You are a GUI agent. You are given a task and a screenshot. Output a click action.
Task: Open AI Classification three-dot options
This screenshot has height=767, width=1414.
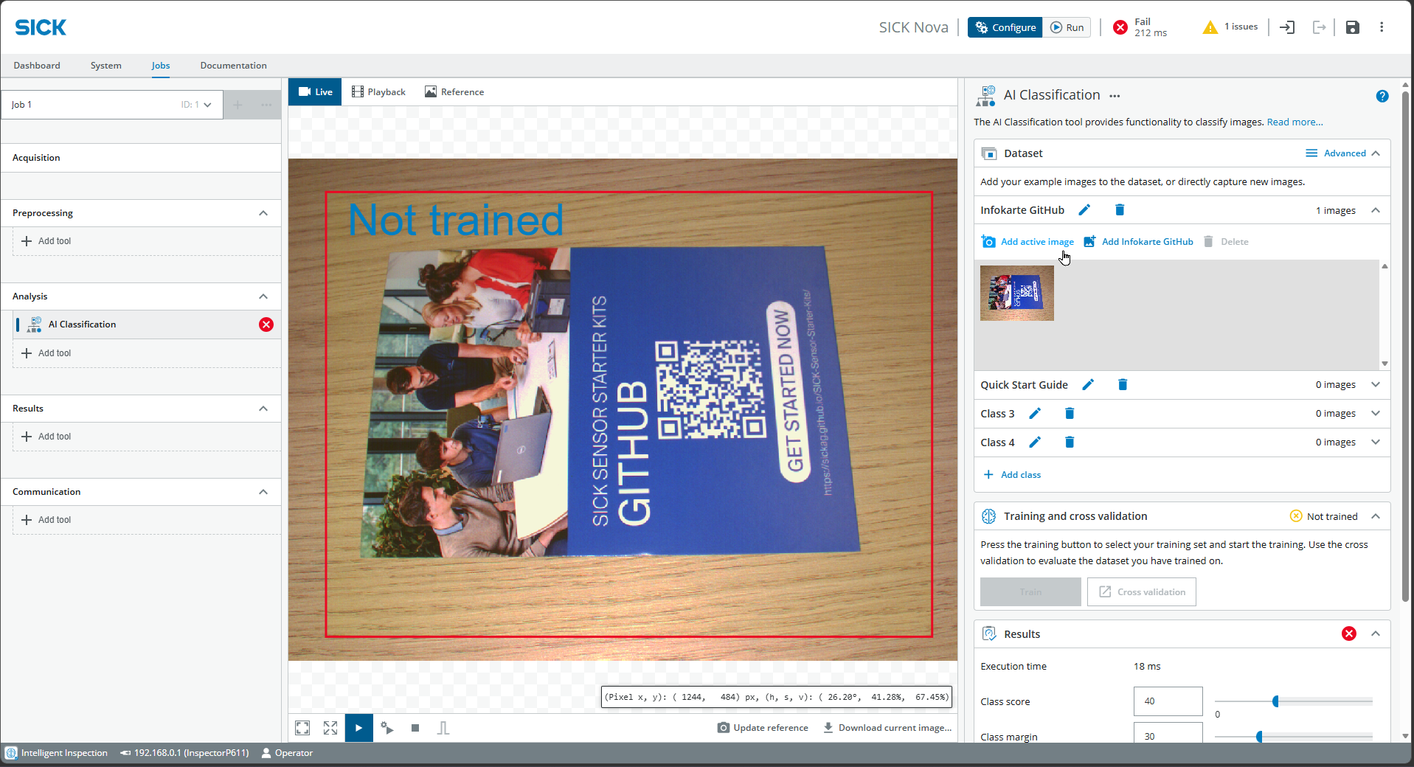click(x=1115, y=96)
